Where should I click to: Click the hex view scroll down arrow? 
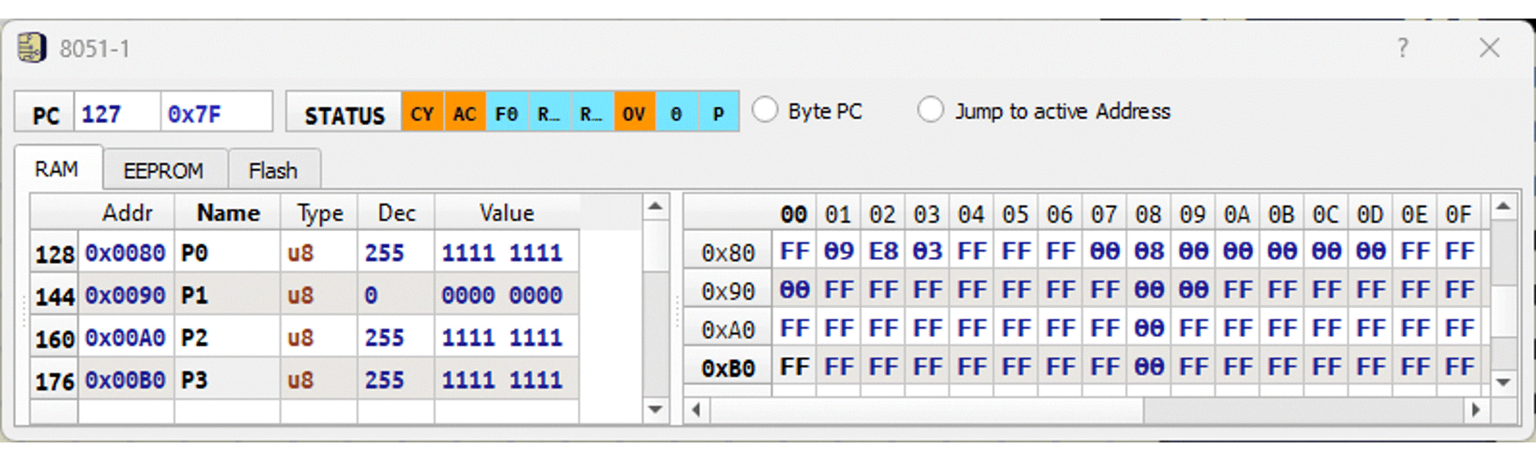(1503, 383)
